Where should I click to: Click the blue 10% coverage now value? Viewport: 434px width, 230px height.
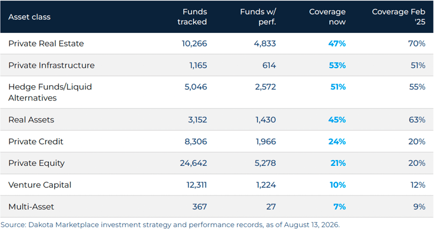[x=337, y=185]
